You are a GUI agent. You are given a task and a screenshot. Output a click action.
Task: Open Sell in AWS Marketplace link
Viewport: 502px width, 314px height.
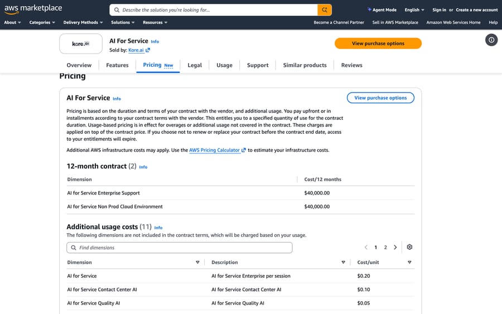point(395,22)
